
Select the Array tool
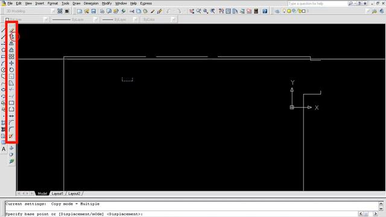11,57
